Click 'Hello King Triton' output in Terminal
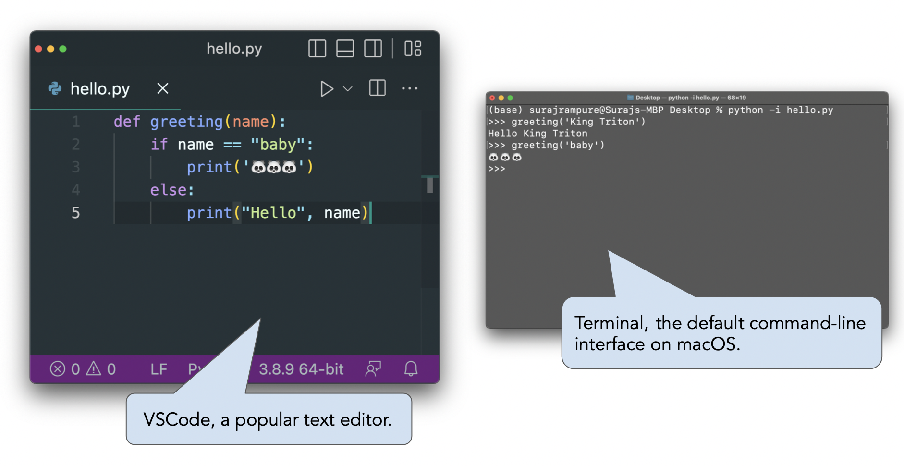This screenshot has height=466, width=904. [538, 134]
